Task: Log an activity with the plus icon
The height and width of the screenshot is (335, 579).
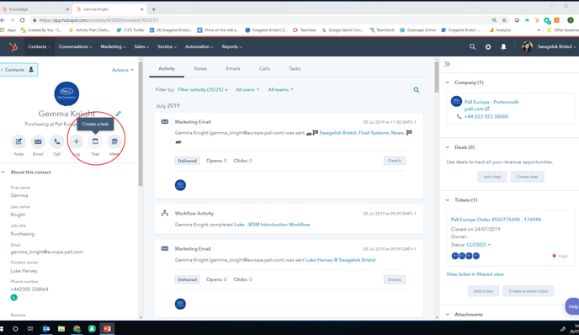Action: pos(76,141)
